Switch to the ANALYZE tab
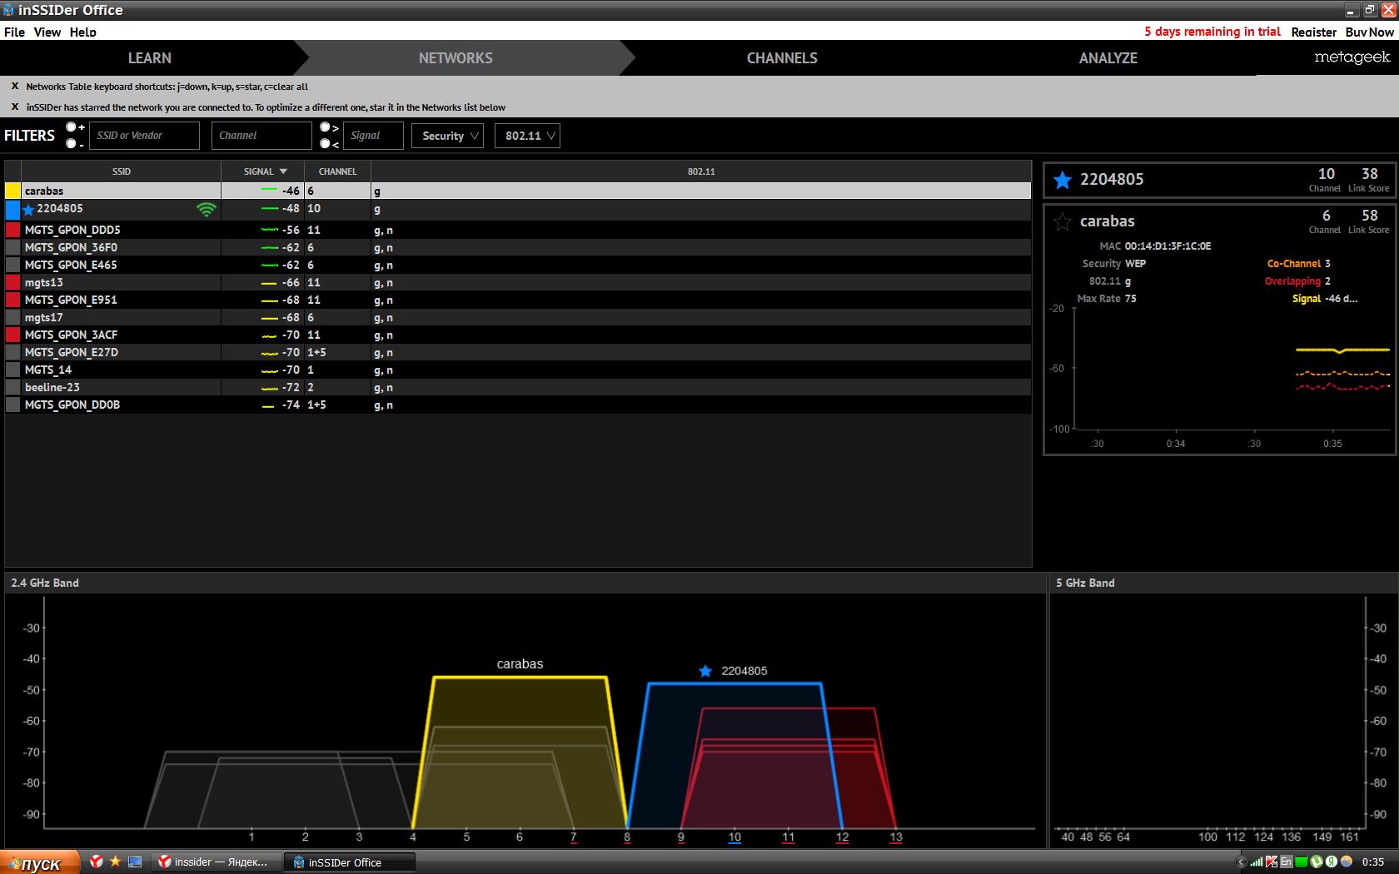The height and width of the screenshot is (874, 1399). 1108,58
